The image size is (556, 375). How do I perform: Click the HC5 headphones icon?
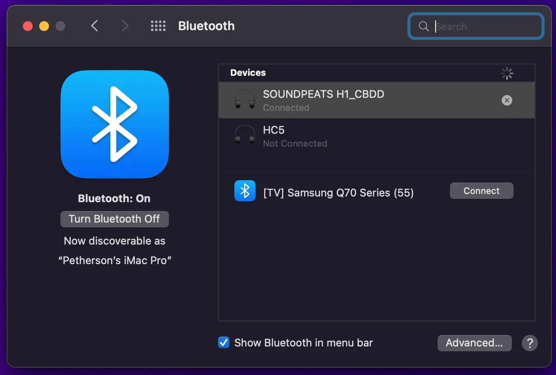(245, 135)
